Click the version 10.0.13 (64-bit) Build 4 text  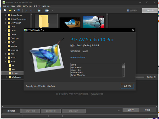[85, 45]
